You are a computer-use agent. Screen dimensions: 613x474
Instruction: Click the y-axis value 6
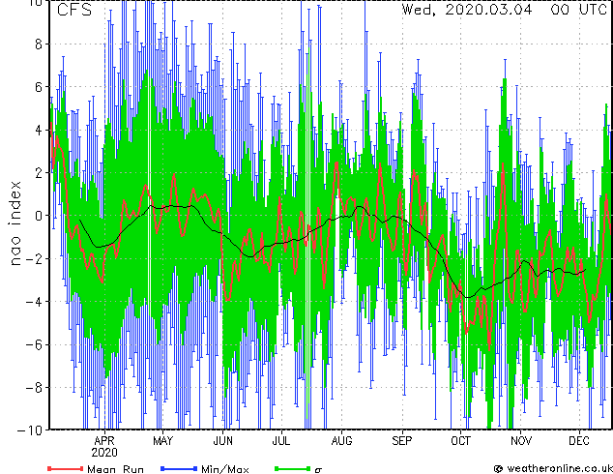(39, 87)
